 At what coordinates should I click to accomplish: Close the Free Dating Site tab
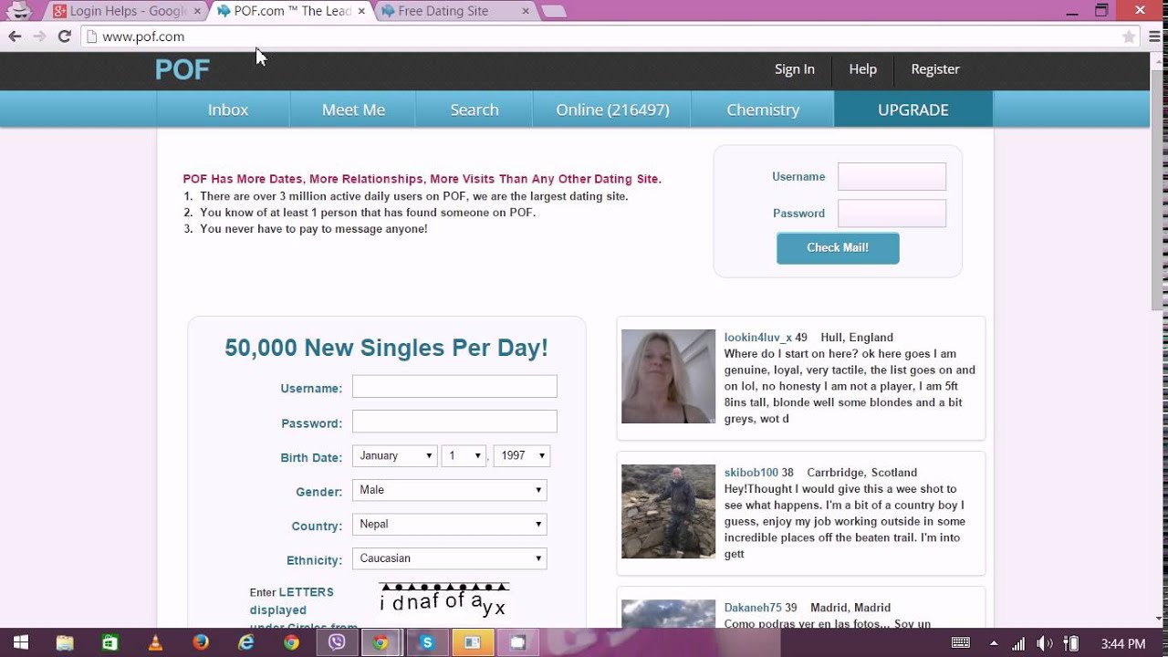(526, 11)
